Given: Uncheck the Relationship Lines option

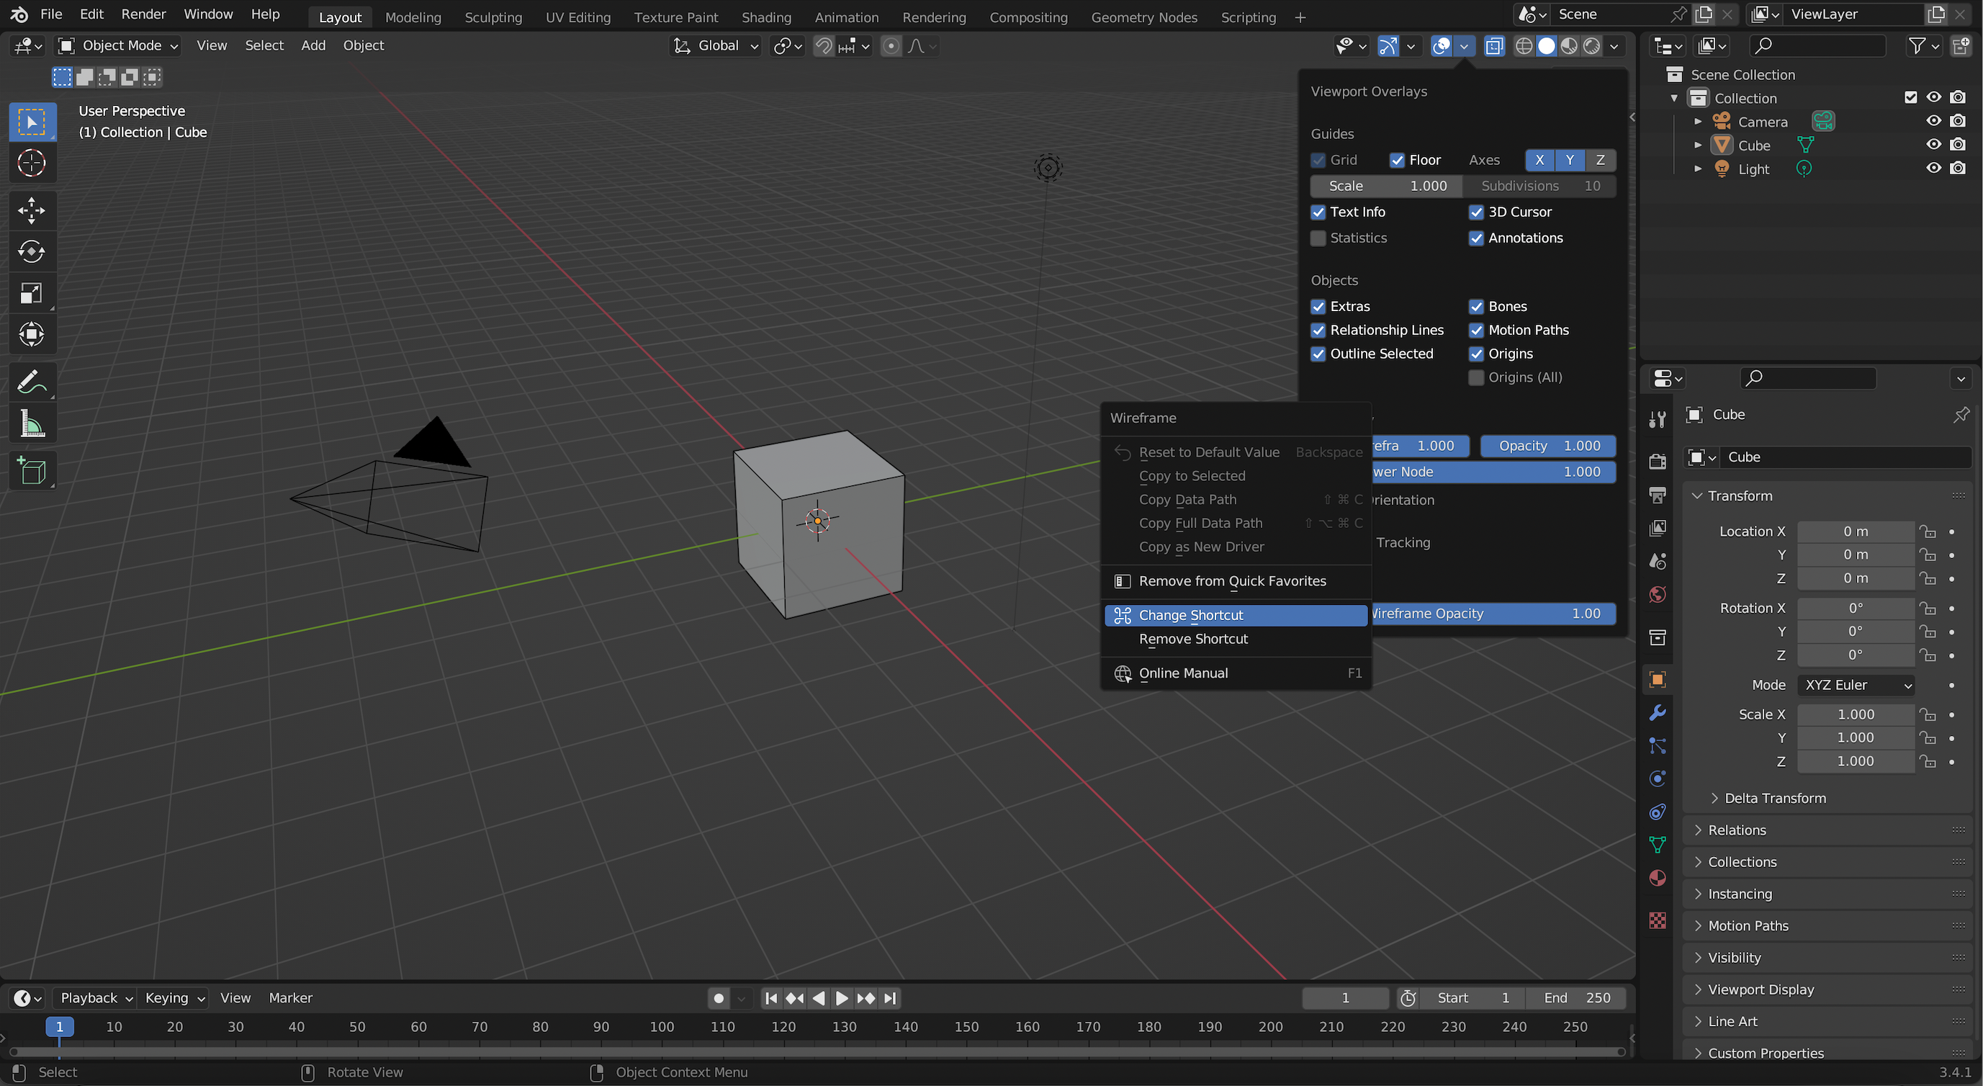Looking at the screenshot, I should [x=1318, y=330].
